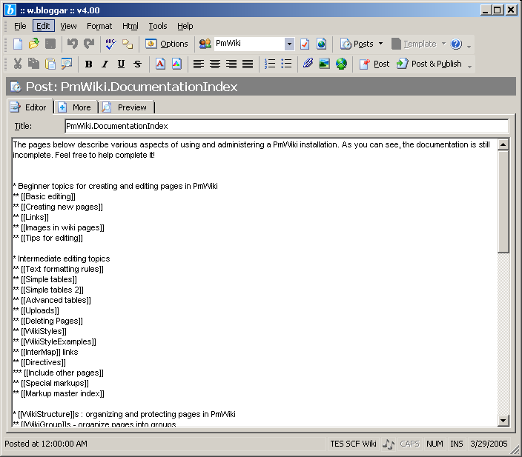522x457 pixels.
Task: Switch to the More tab
Action: coord(76,107)
